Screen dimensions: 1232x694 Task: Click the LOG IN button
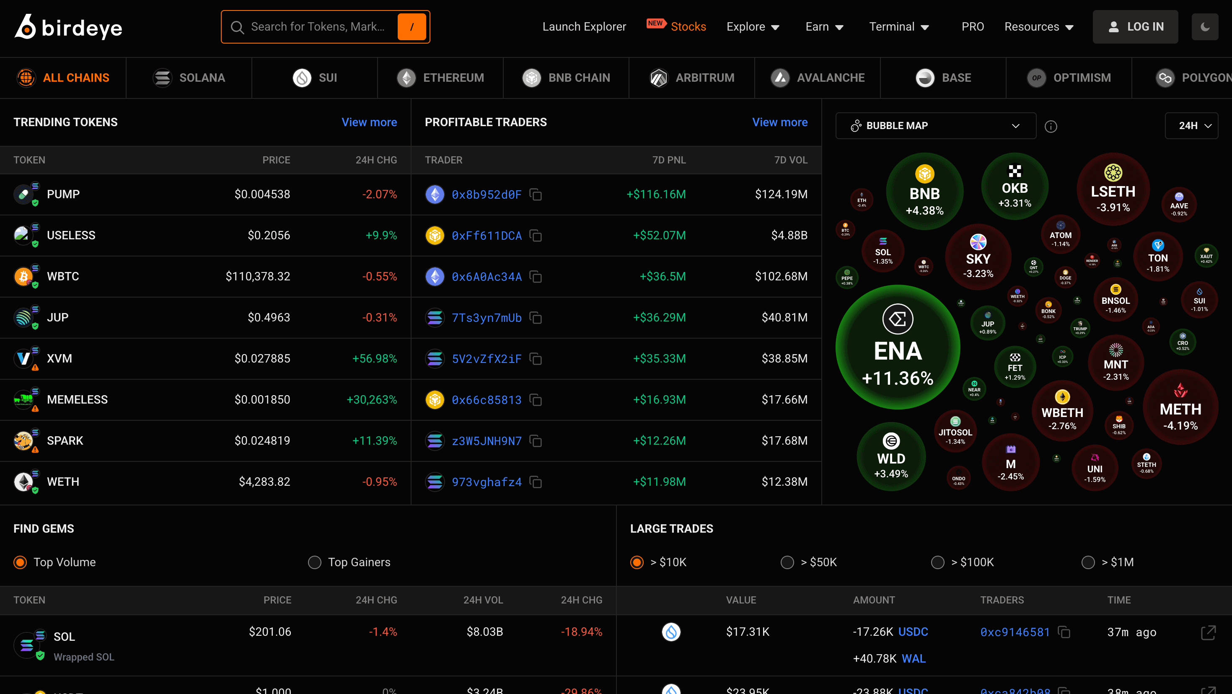[1135, 27]
